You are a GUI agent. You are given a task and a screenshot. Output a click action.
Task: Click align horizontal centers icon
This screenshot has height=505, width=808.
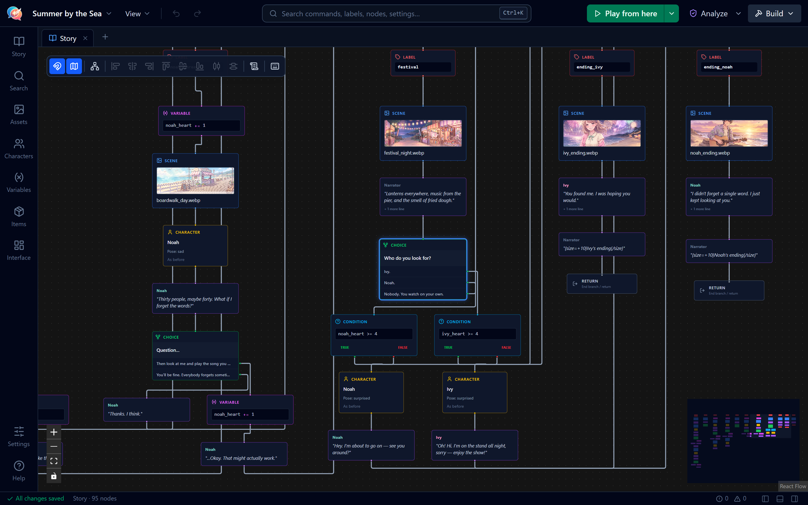coord(132,66)
